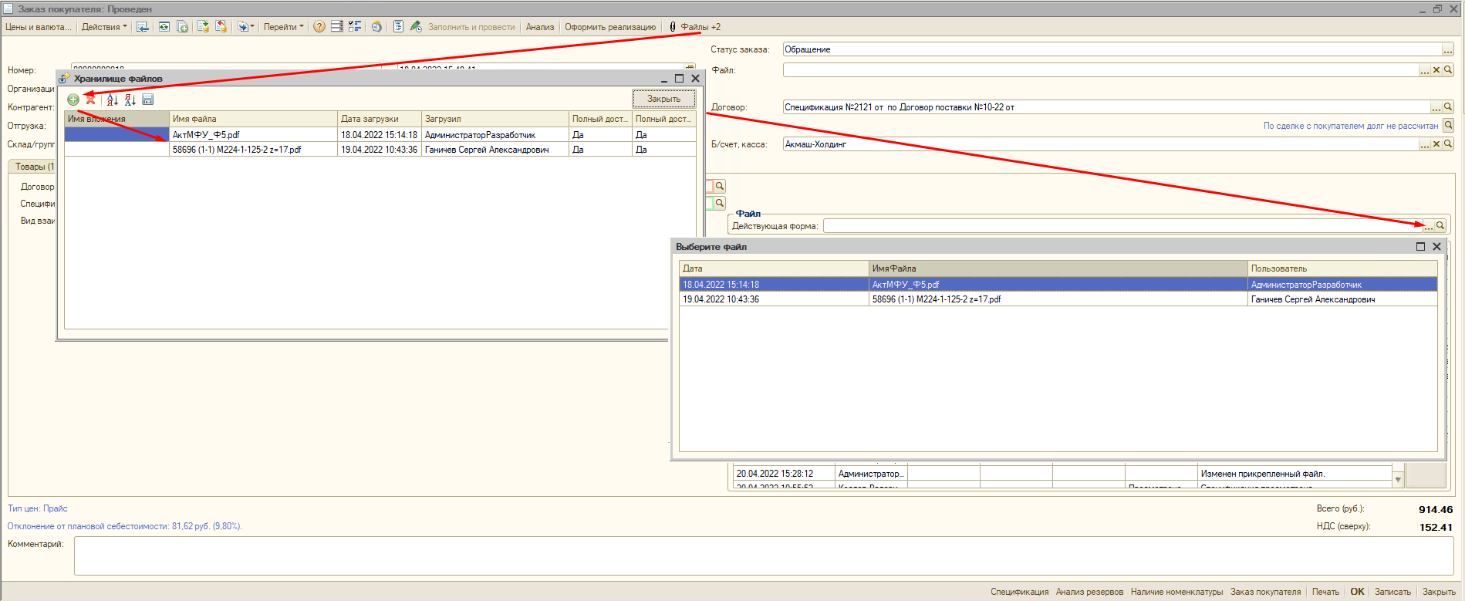Click the clock icon in main toolbar
Screen dimensions: 1465x601
coord(376,27)
